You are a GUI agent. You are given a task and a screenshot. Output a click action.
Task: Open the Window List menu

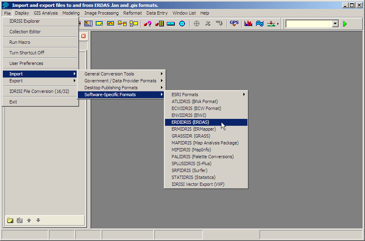coord(184,13)
